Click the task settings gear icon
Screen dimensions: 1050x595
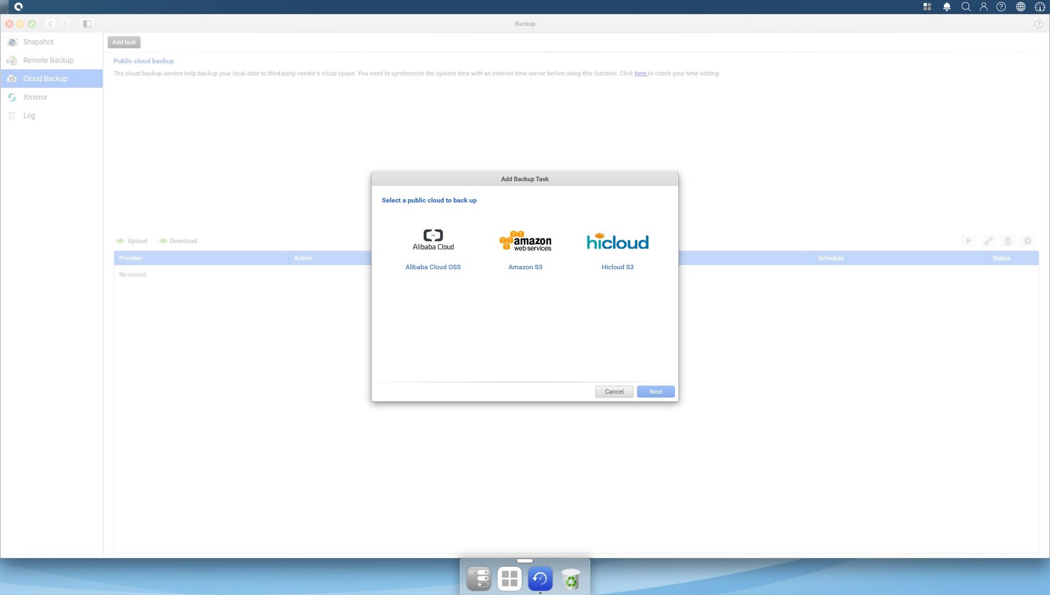click(x=1027, y=241)
